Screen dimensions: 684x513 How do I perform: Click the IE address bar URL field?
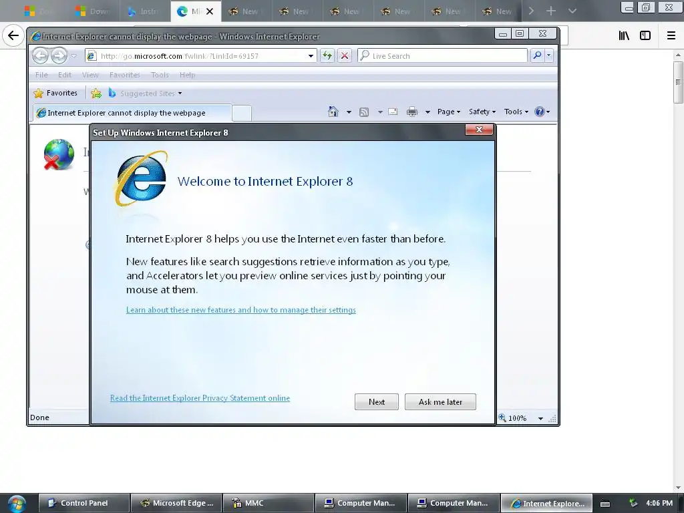(200, 56)
